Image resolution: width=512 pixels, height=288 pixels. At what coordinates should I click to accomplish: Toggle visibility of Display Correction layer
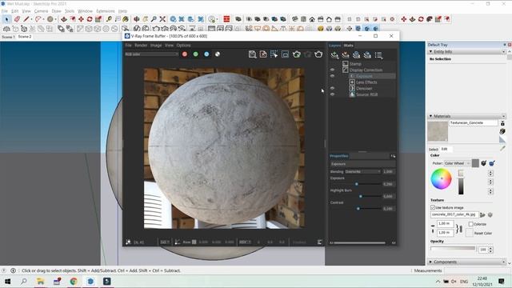[x=333, y=70]
